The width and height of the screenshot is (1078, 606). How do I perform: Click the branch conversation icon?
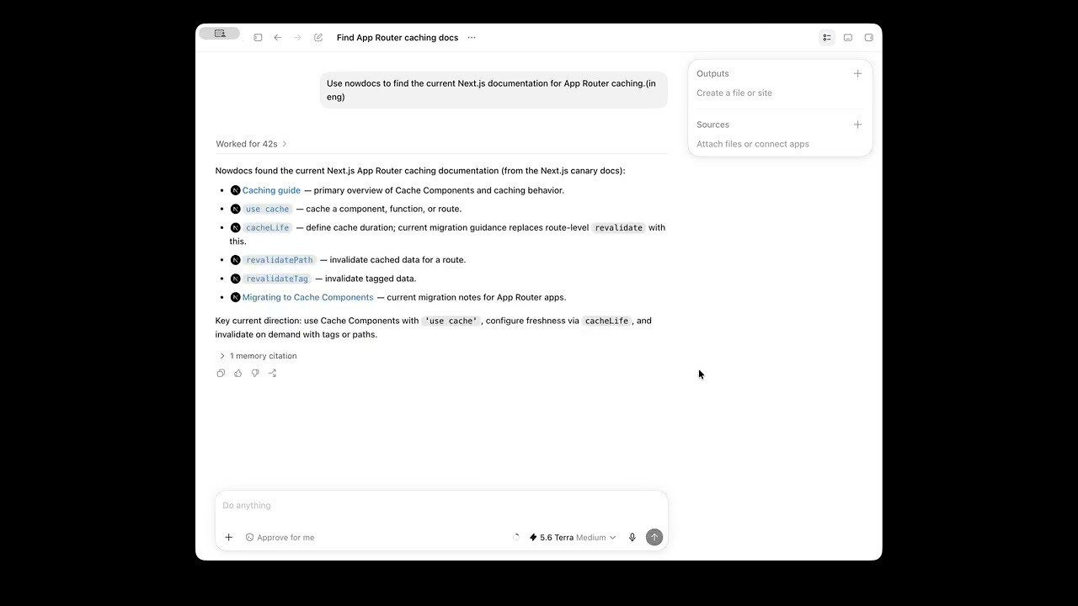coord(272,373)
